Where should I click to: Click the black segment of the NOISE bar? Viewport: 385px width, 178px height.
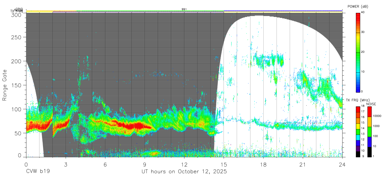[369, 152]
